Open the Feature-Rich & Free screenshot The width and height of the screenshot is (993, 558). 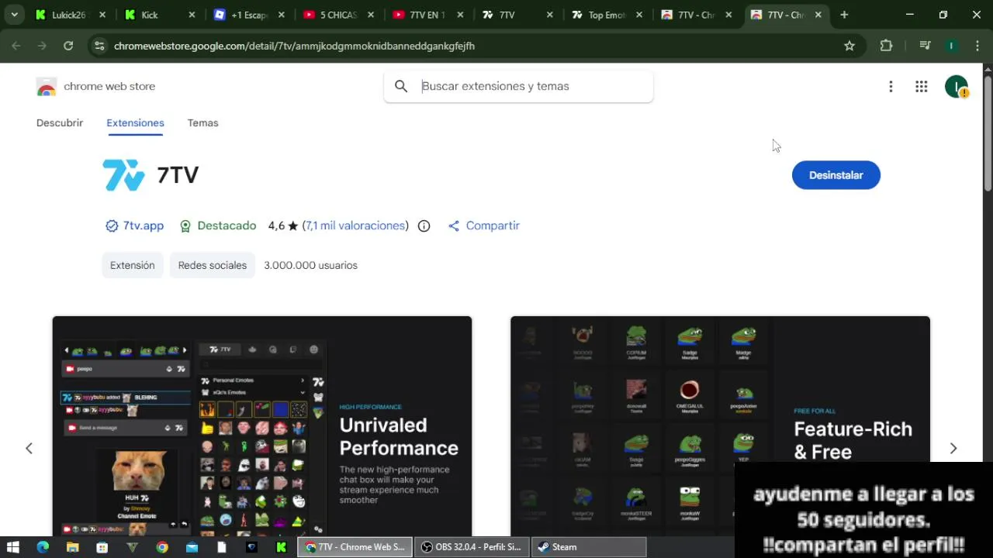(x=720, y=425)
